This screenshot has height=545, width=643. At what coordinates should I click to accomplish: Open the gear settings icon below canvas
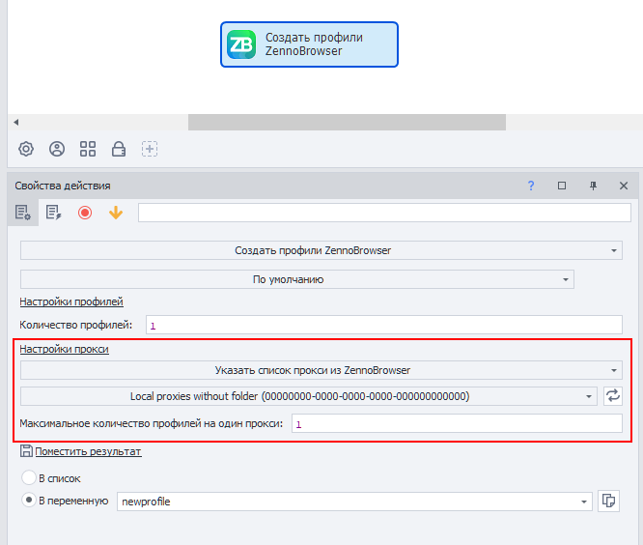tap(26, 149)
